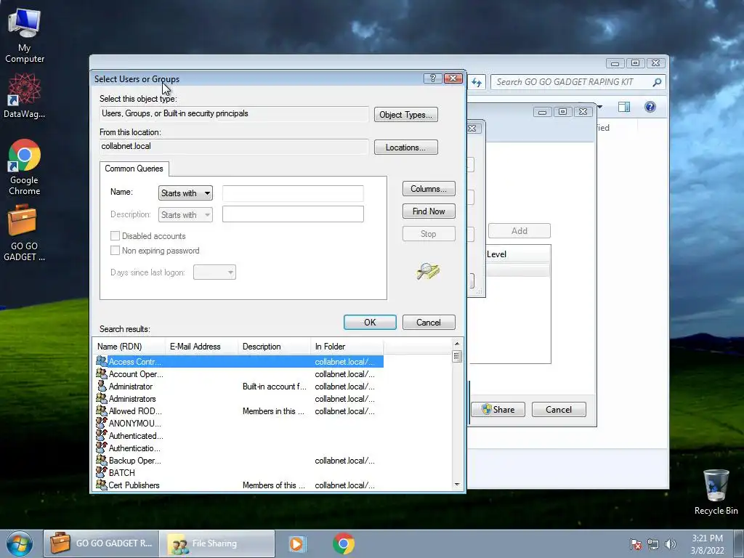Image resolution: width=744 pixels, height=558 pixels.
Task: Cancel the Select Users or Groups dialog
Action: [429, 322]
